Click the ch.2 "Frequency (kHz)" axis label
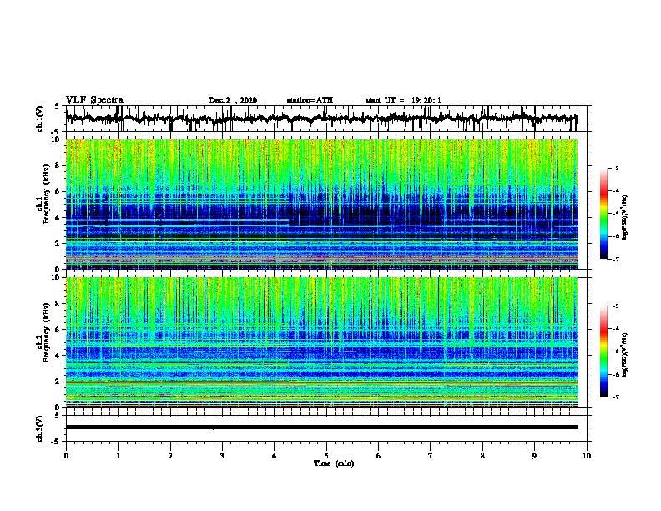Screen dimensions: 661x511 coord(46,332)
